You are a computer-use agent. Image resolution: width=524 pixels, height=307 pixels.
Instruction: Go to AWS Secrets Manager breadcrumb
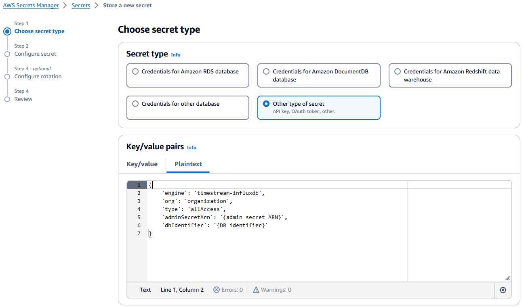pos(31,6)
